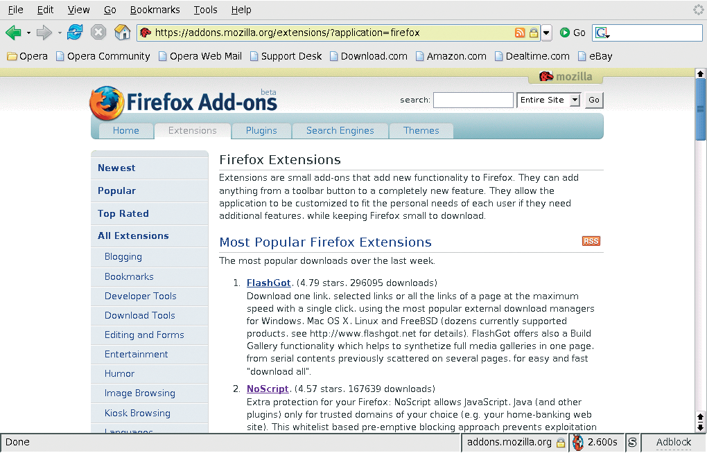Click the orange RSS badge beside Most Popular
Image resolution: width=707 pixels, height=453 pixels.
[x=591, y=241]
